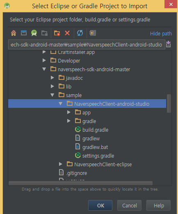
Task: Click Developer folder icon
Action: pyautogui.click(x=53, y=60)
